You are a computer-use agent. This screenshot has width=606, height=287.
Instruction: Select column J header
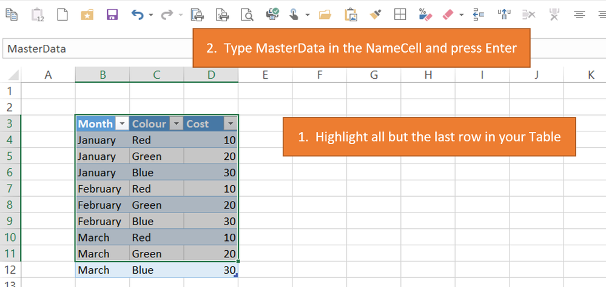point(536,75)
